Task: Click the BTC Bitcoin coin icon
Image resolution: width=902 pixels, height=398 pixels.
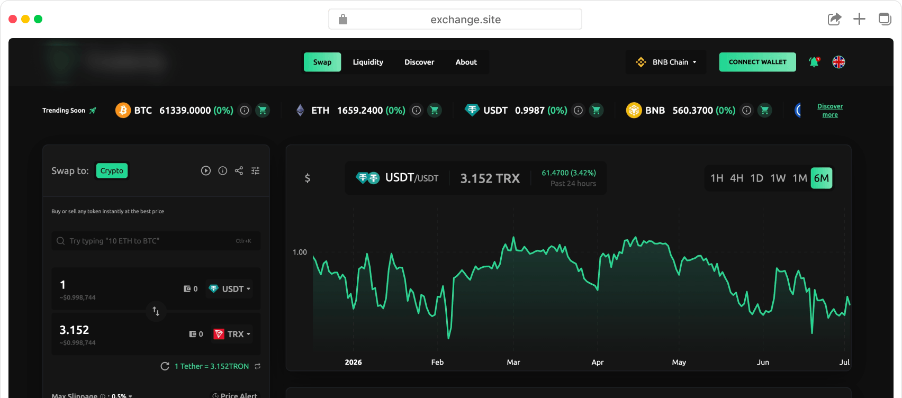Action: point(123,110)
